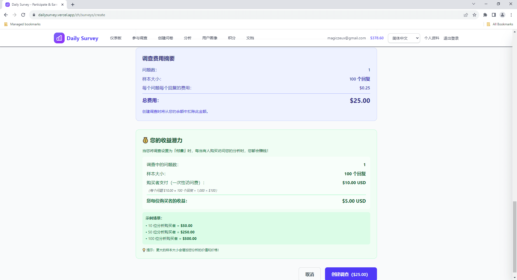The width and height of the screenshot is (517, 280).
Task: Click the browser profile avatar icon
Action: coord(502,15)
